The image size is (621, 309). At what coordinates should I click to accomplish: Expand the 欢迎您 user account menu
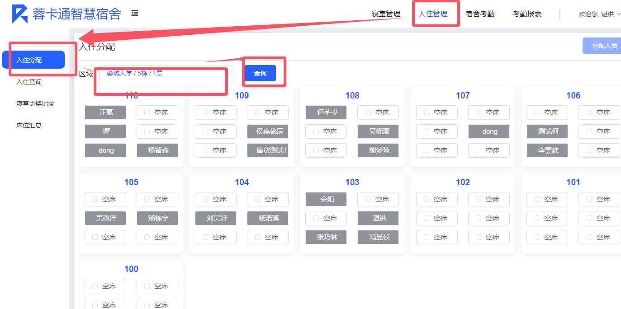599,14
